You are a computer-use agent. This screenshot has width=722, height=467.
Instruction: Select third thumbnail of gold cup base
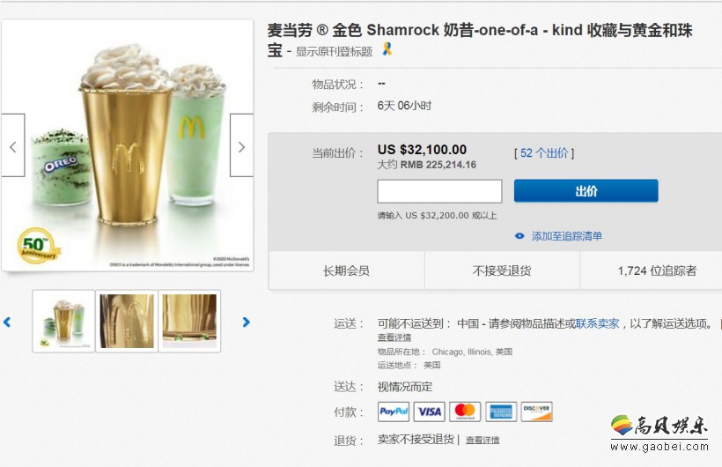tap(189, 322)
